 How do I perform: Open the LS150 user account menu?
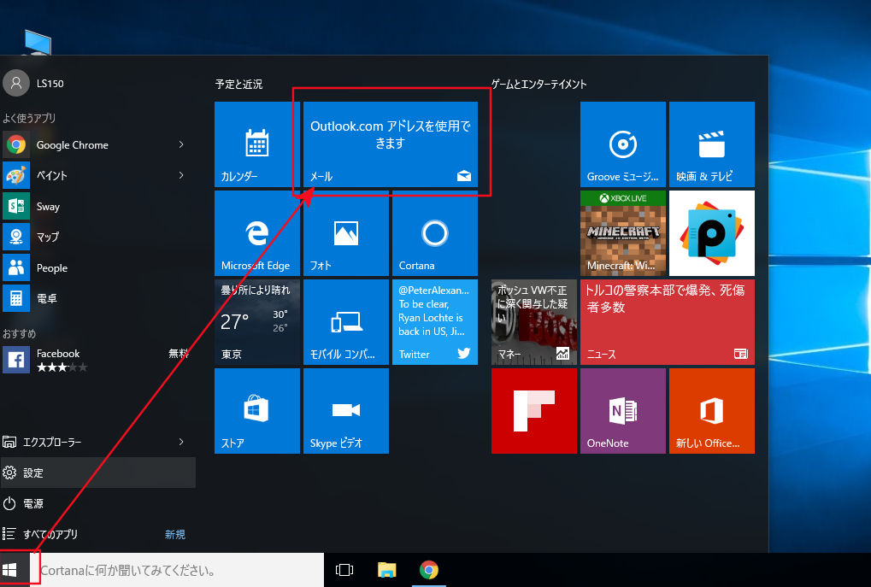(33, 83)
